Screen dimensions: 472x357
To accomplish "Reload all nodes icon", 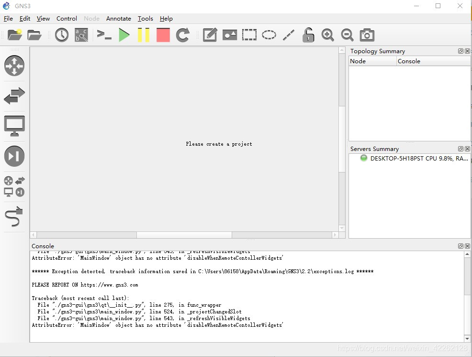I will [183, 35].
